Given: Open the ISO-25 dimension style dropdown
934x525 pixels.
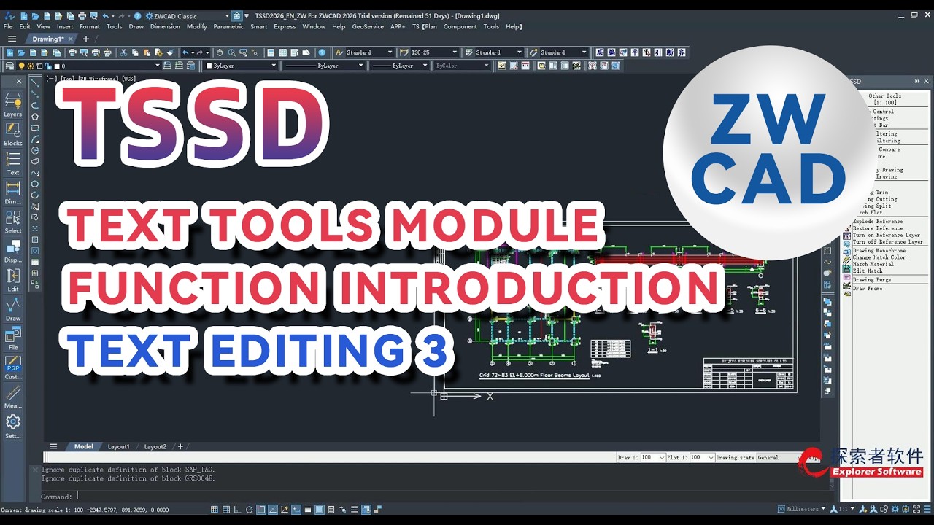Looking at the screenshot, I should (x=434, y=52).
